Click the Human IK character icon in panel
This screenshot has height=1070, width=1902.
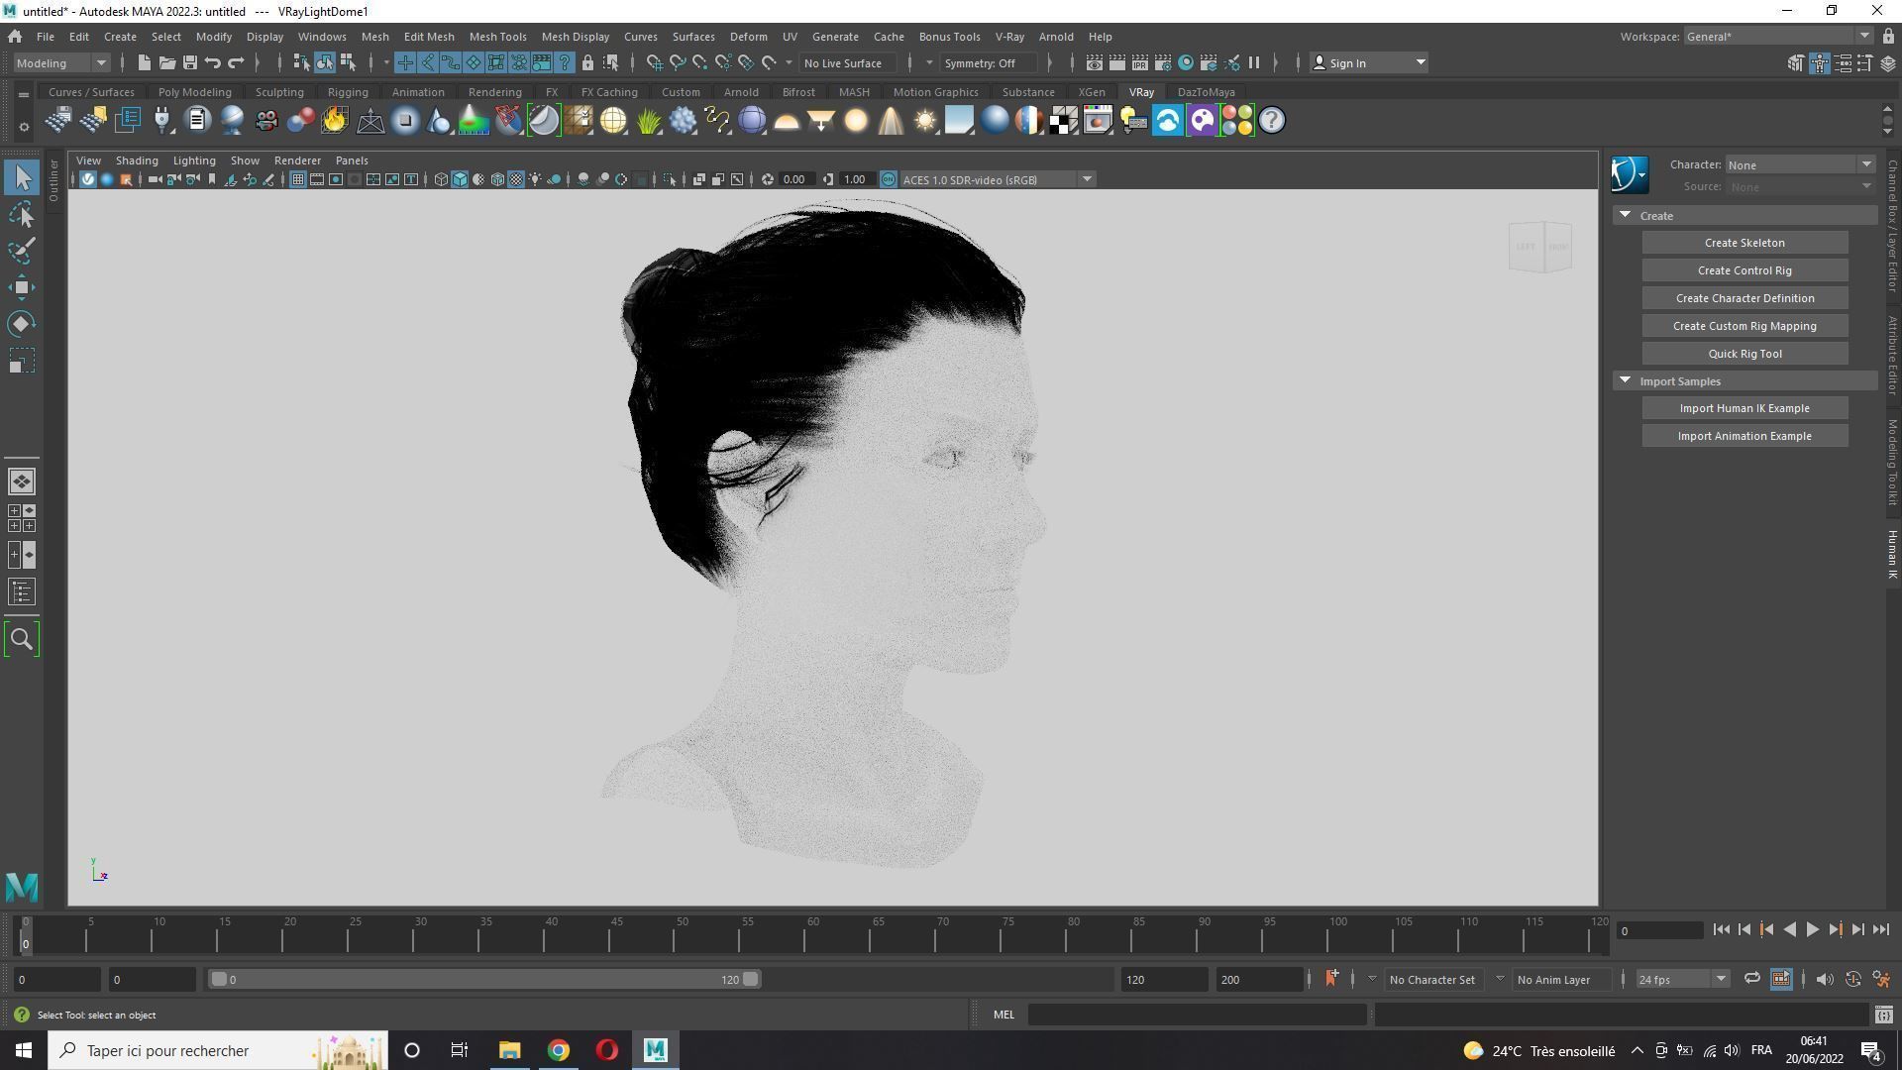pyautogui.click(x=1629, y=175)
